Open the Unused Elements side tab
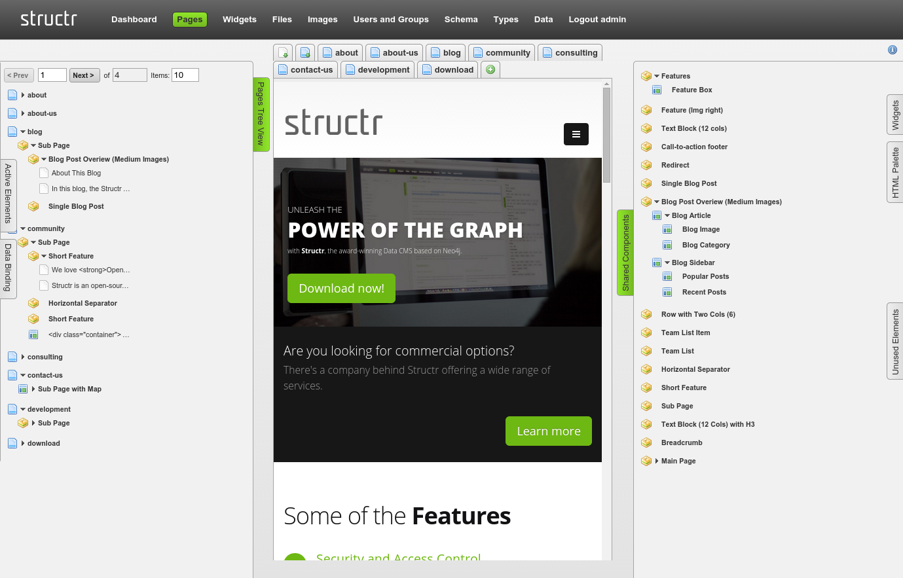 (x=895, y=340)
